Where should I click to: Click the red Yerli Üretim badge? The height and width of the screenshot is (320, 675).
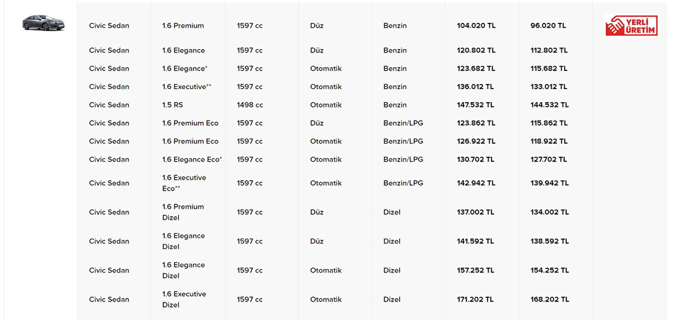631,26
